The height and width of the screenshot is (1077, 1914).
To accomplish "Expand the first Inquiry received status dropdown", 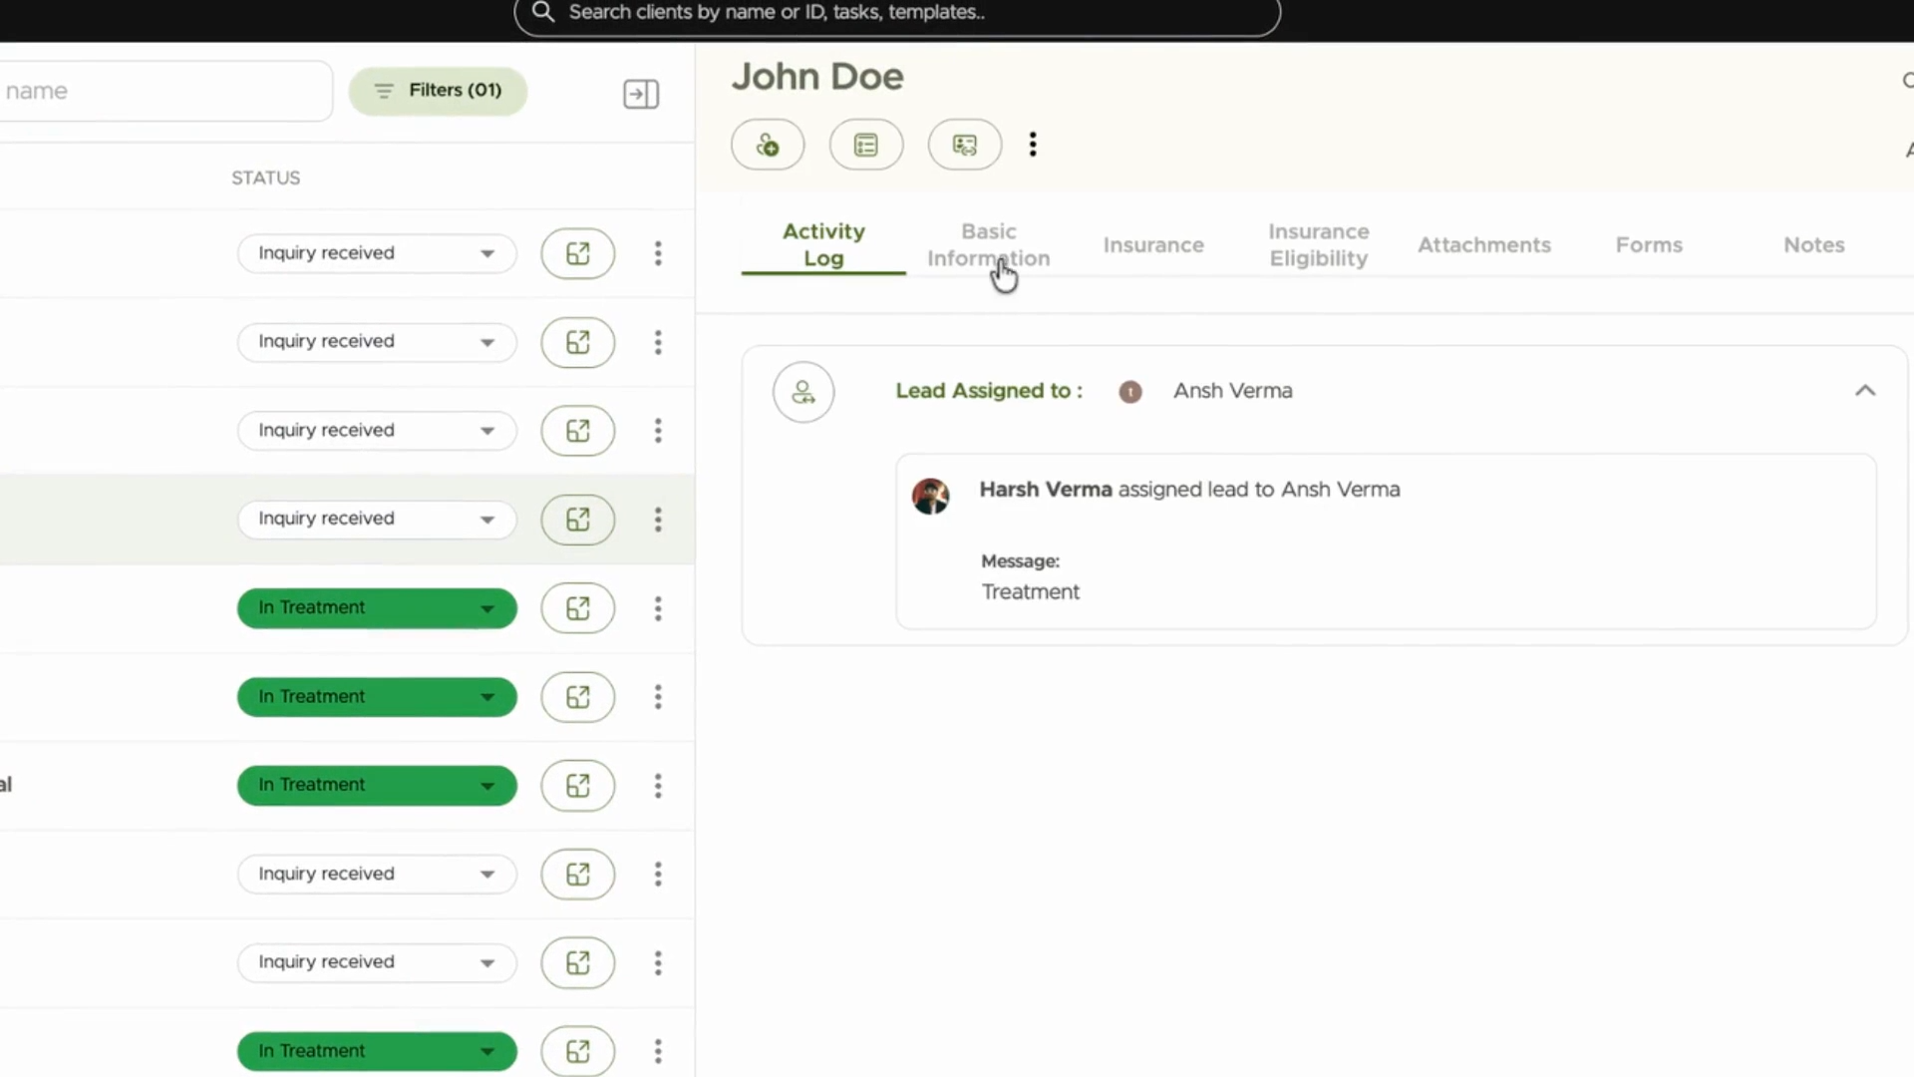I will 377,253.
